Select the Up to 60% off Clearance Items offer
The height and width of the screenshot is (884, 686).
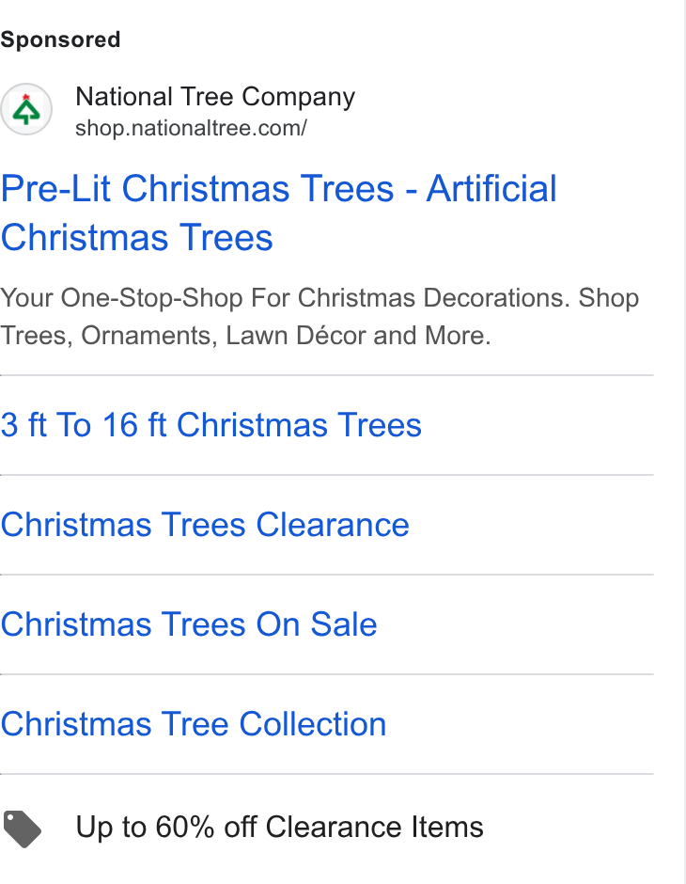(279, 828)
